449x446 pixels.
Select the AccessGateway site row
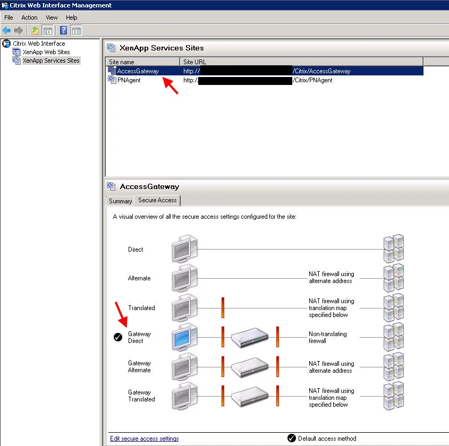pyautogui.click(x=264, y=71)
